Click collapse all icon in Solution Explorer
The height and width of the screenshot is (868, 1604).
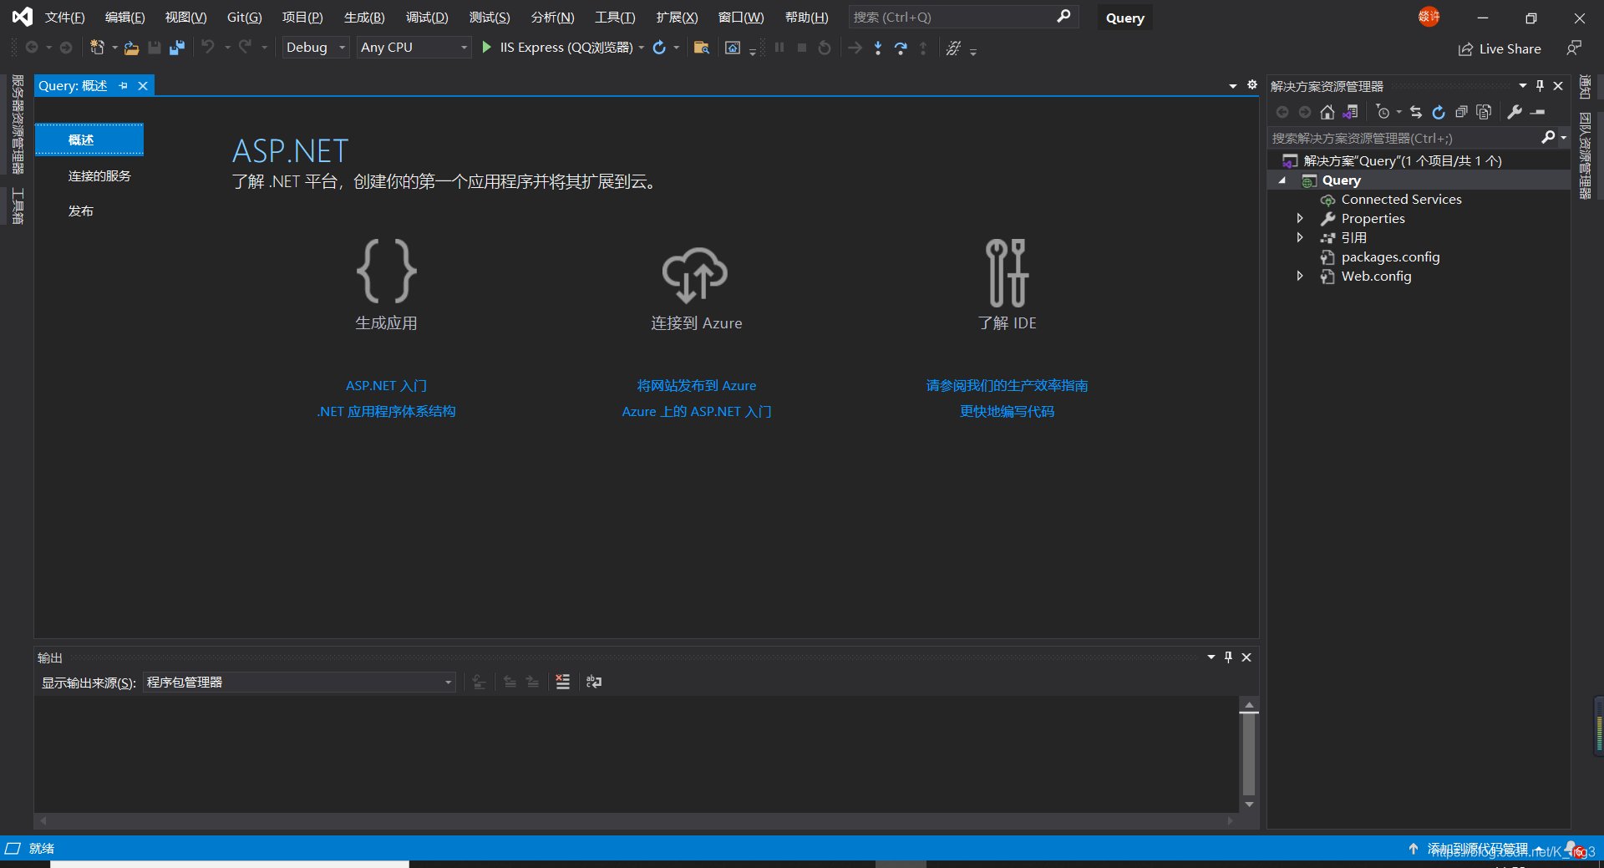pos(1461,112)
